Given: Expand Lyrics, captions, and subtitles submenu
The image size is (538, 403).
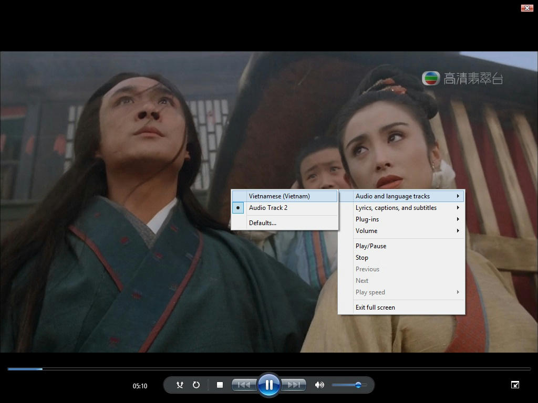Looking at the screenshot, I should [x=401, y=208].
